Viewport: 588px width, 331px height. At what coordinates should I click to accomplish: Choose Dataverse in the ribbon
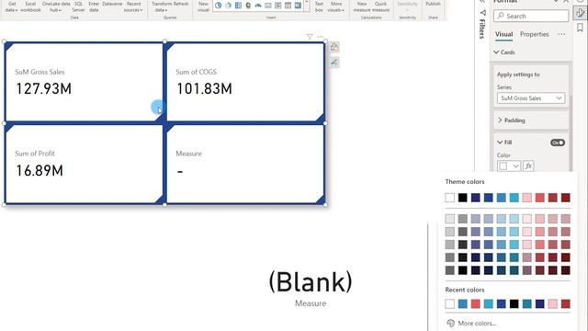point(112,4)
